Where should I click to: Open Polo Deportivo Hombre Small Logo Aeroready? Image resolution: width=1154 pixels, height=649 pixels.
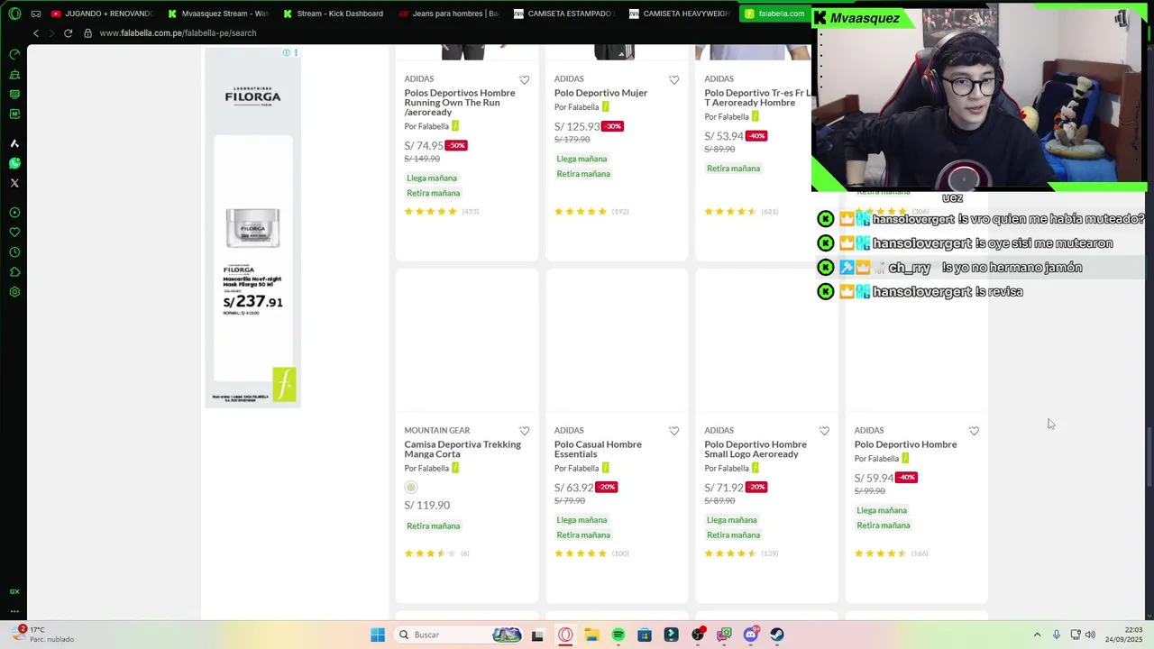(x=756, y=449)
